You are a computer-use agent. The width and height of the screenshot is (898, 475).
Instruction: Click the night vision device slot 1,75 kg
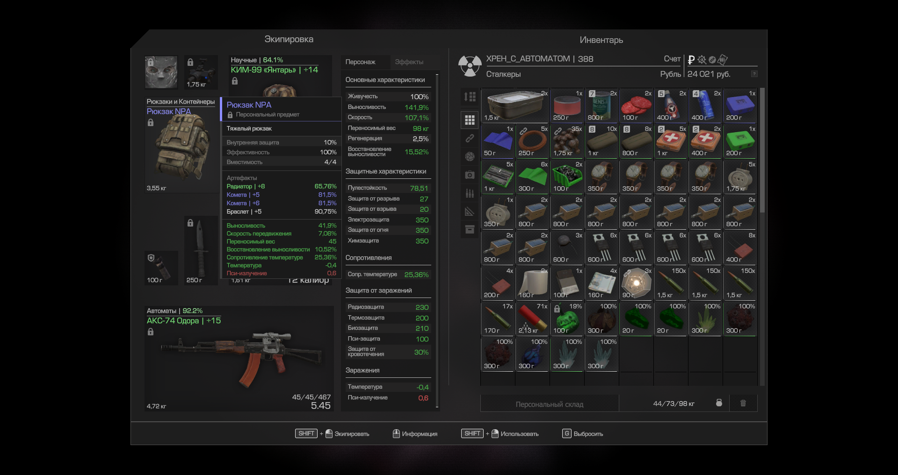(201, 72)
